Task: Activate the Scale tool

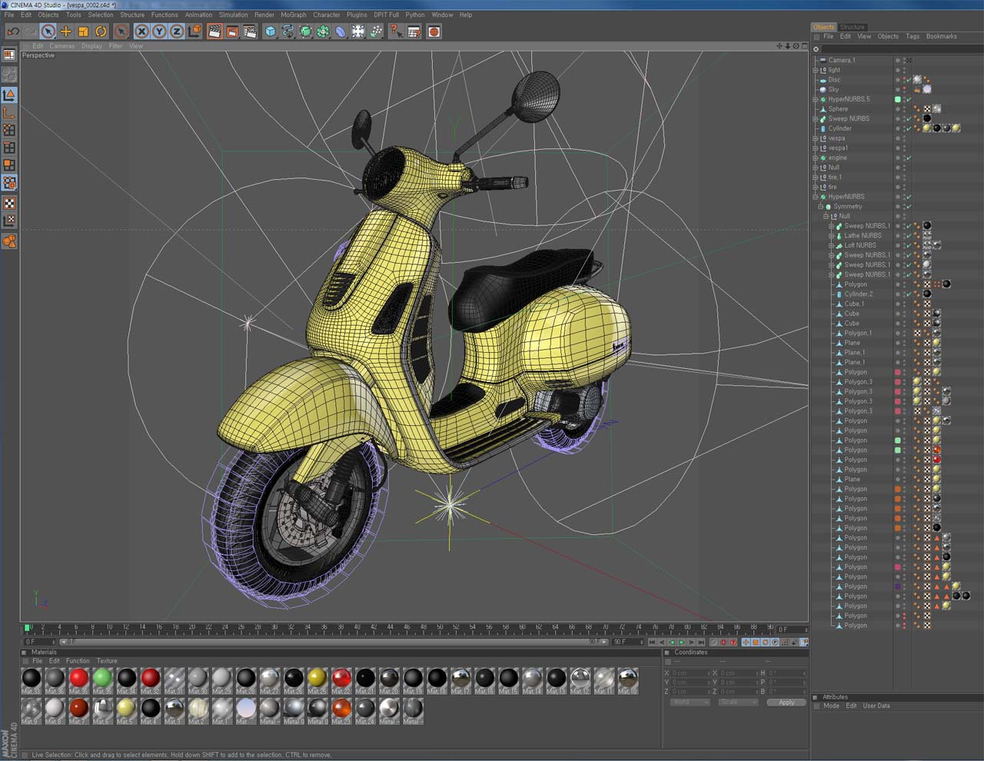Action: pyautogui.click(x=83, y=32)
